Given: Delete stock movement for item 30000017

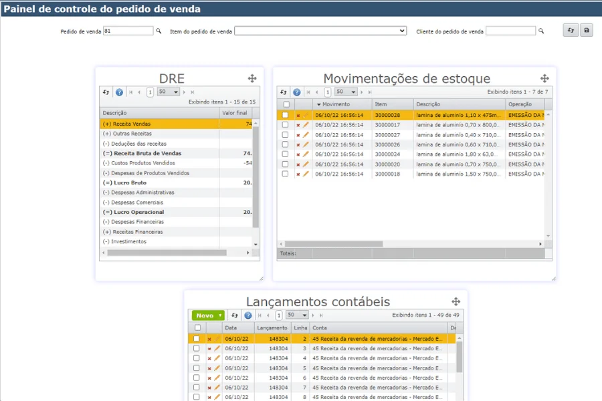Looking at the screenshot, I should click(298, 125).
